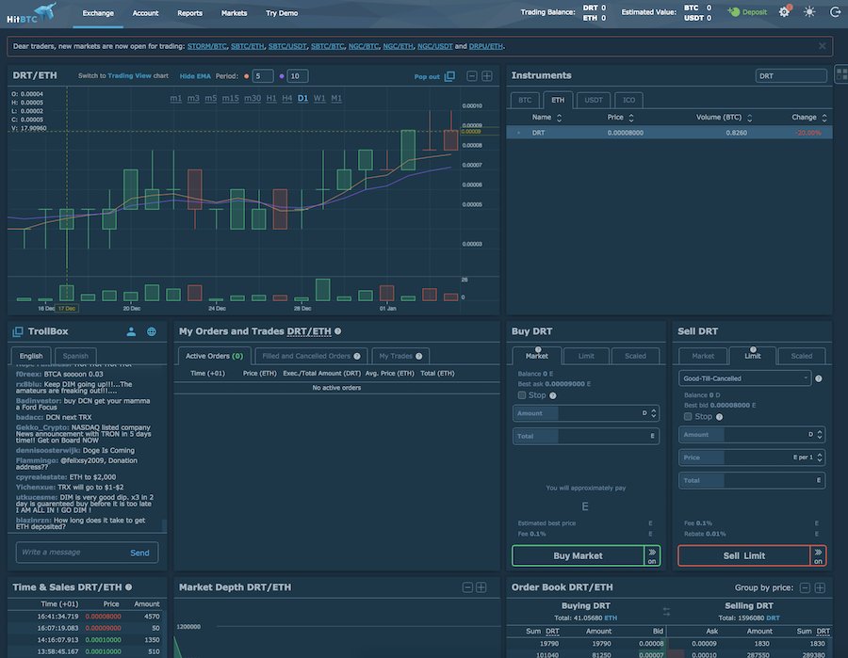Enable Stop checkbox in Buy DRT
848x658 pixels.
[522, 395]
